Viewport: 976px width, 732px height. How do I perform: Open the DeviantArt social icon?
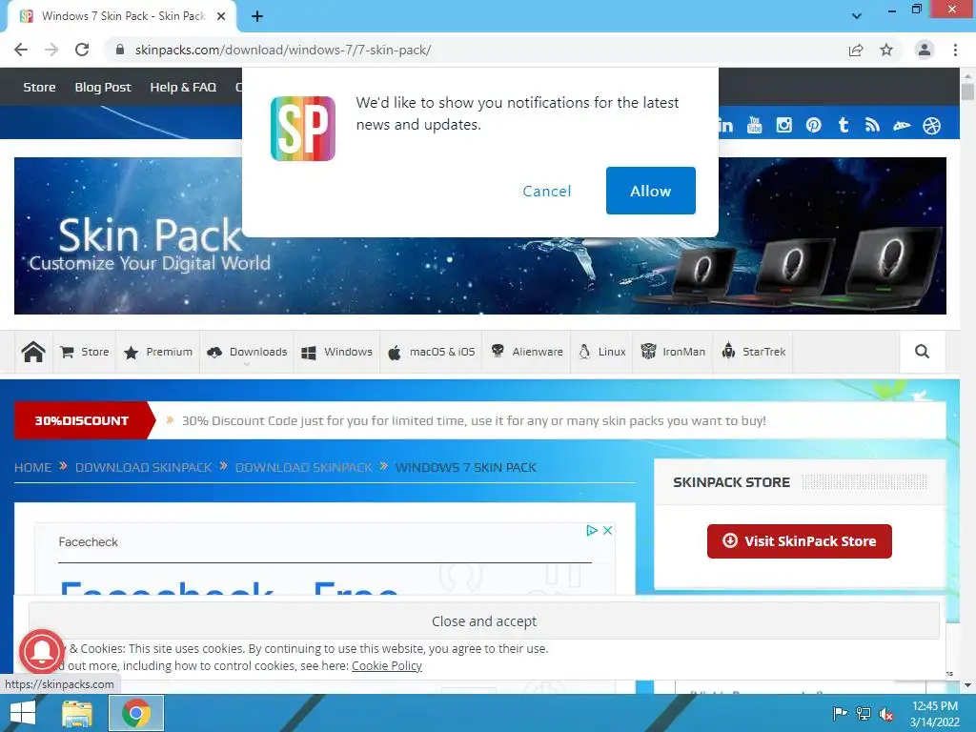click(x=902, y=126)
